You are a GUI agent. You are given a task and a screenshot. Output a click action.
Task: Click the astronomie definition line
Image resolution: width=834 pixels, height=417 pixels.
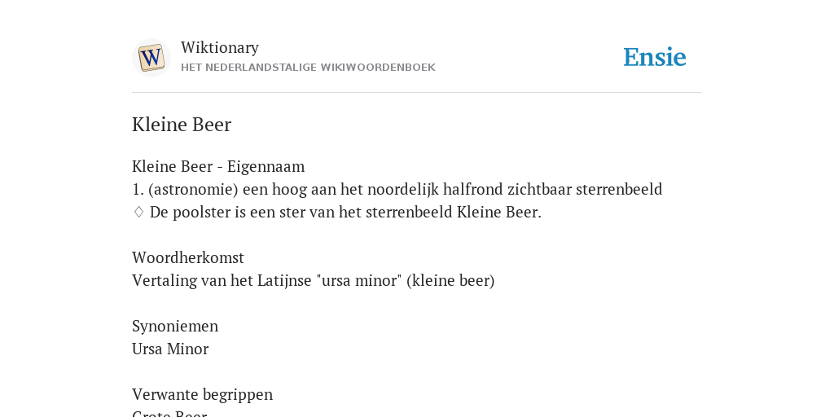397,189
